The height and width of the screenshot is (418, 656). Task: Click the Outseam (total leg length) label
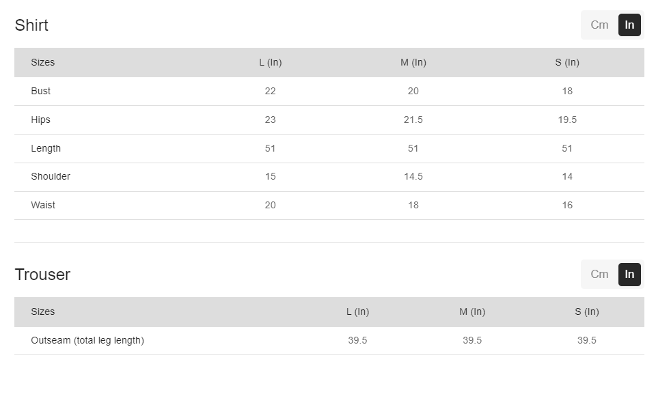coord(87,340)
